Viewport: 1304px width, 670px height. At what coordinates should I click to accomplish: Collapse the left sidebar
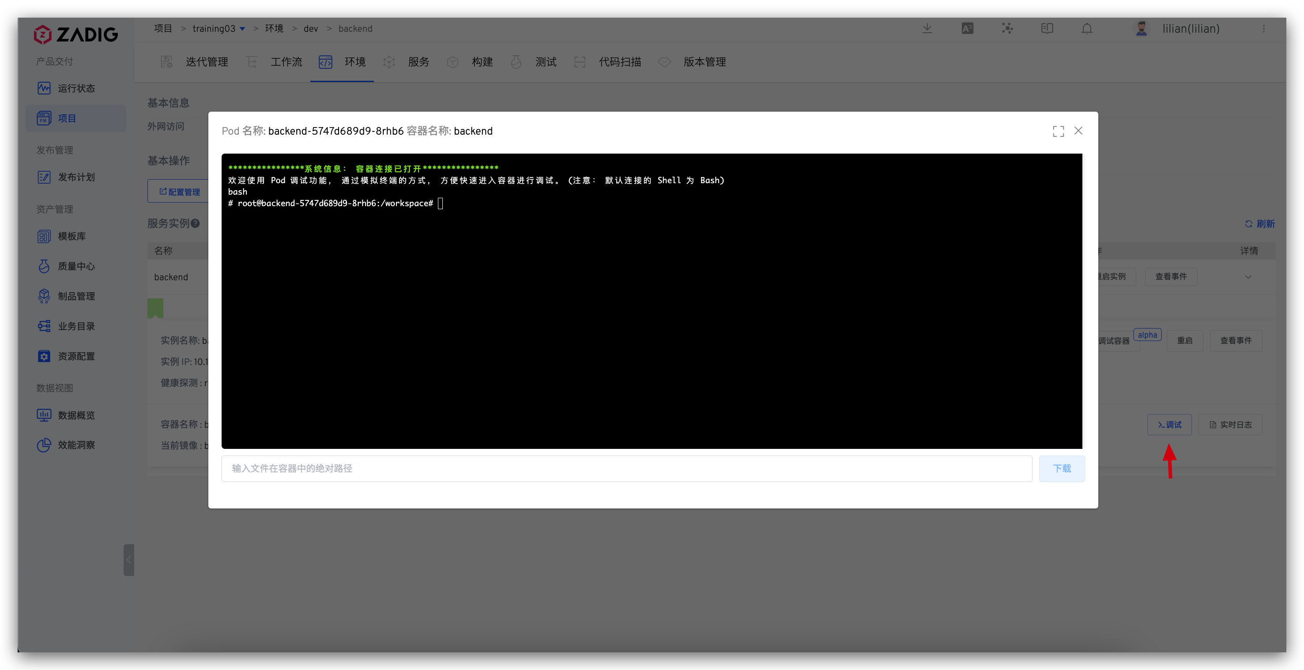pos(128,560)
